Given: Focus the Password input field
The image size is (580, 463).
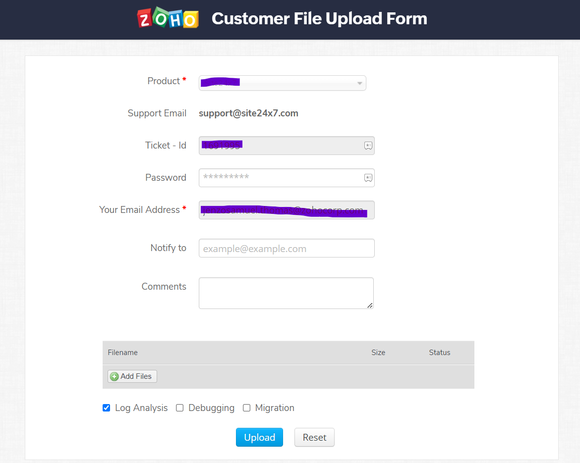Looking at the screenshot, I should click(287, 178).
